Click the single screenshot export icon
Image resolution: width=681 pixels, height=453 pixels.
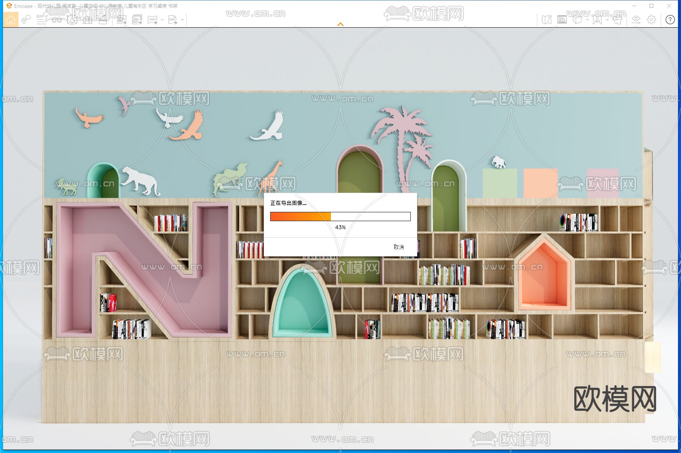pyautogui.click(x=122, y=20)
